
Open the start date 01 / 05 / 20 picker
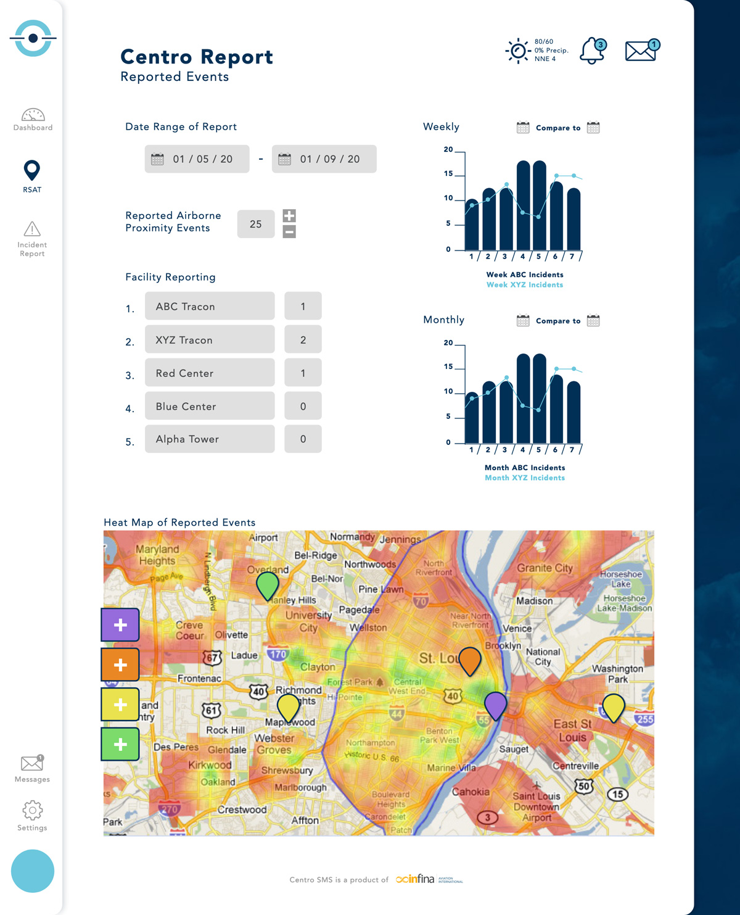point(197,159)
